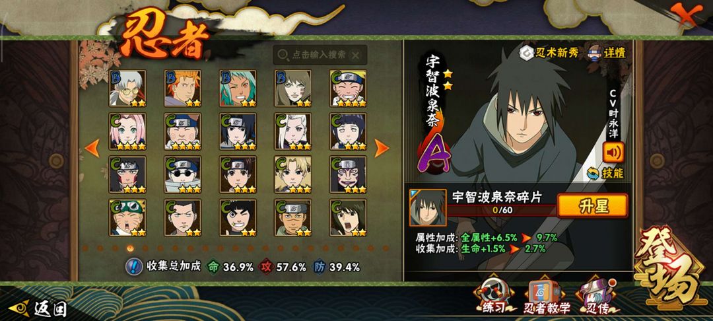Image resolution: width=713 pixels, height=321 pixels.
Task: Open the 练习 practice icon
Action: pos(493,295)
